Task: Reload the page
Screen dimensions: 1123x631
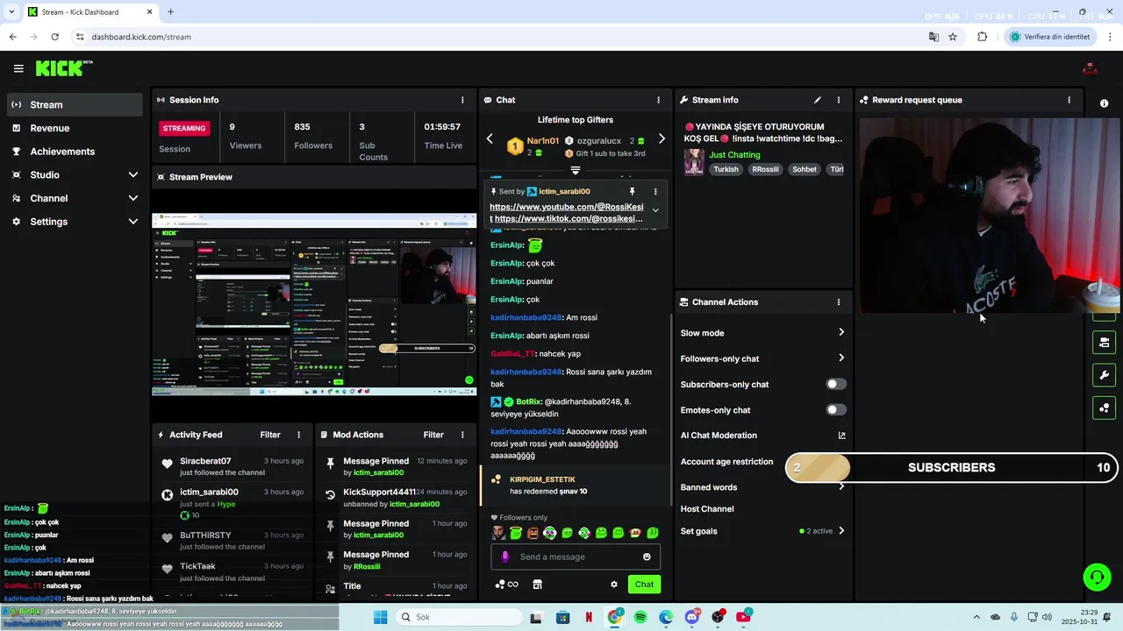Action: click(x=54, y=37)
